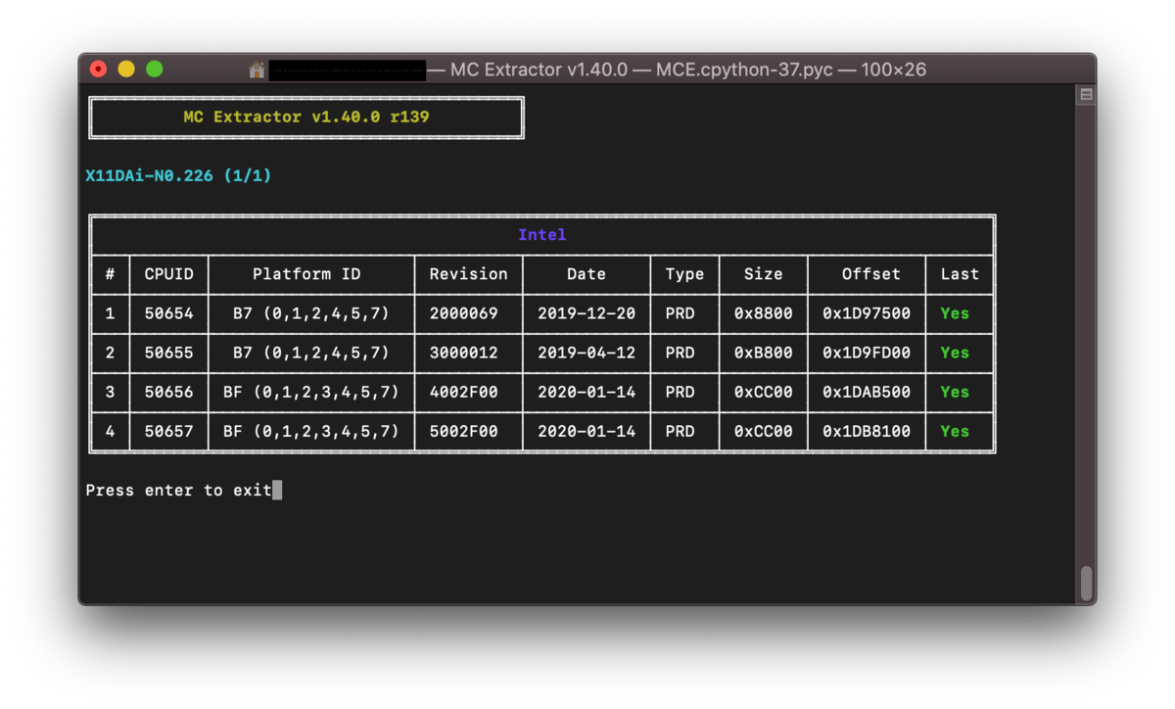Viewport: 1175px width, 709px height.
Task: Click revision 5002F00
Action: tap(464, 431)
